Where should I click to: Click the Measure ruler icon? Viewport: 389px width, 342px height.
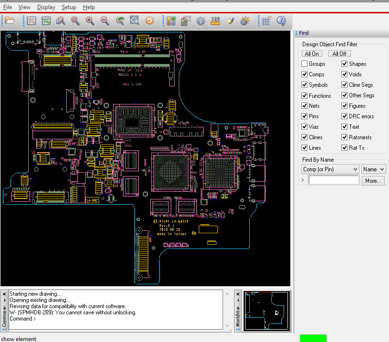click(215, 21)
